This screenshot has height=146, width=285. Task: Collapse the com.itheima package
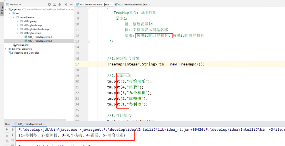click(x=13, y=17)
